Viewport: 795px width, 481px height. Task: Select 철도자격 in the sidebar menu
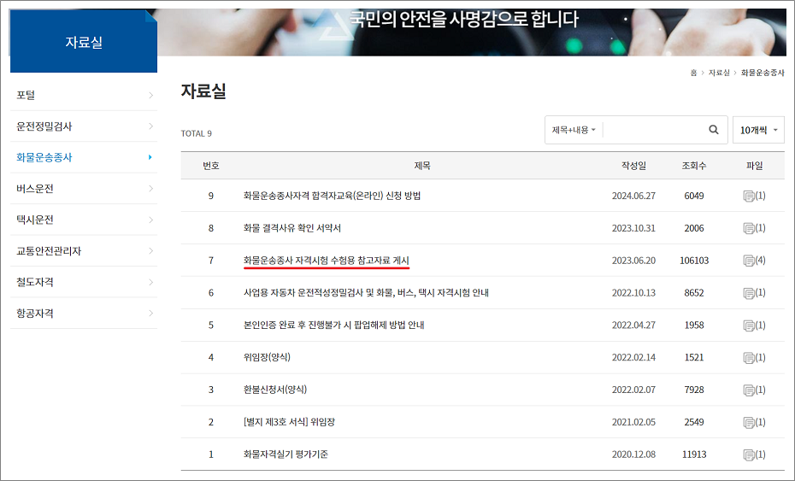pos(34,282)
